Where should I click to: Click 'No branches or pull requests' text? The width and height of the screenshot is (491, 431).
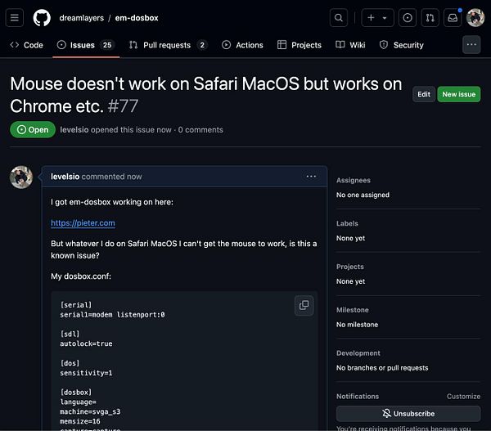click(x=382, y=368)
